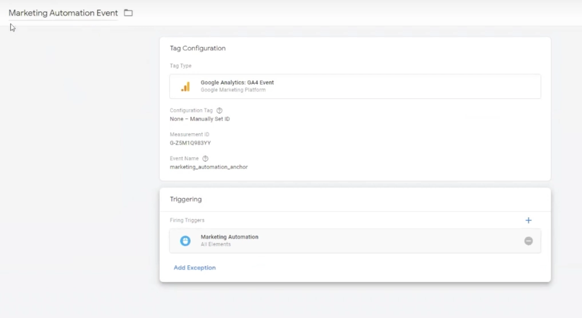Click the Triggering section heading
Image resolution: width=582 pixels, height=318 pixels.
click(x=186, y=199)
